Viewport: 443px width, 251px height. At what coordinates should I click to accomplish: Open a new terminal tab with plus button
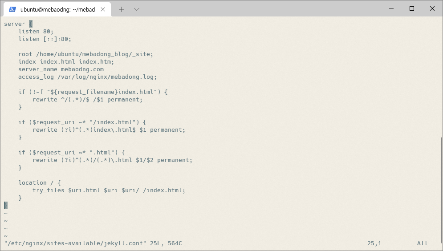(122, 9)
